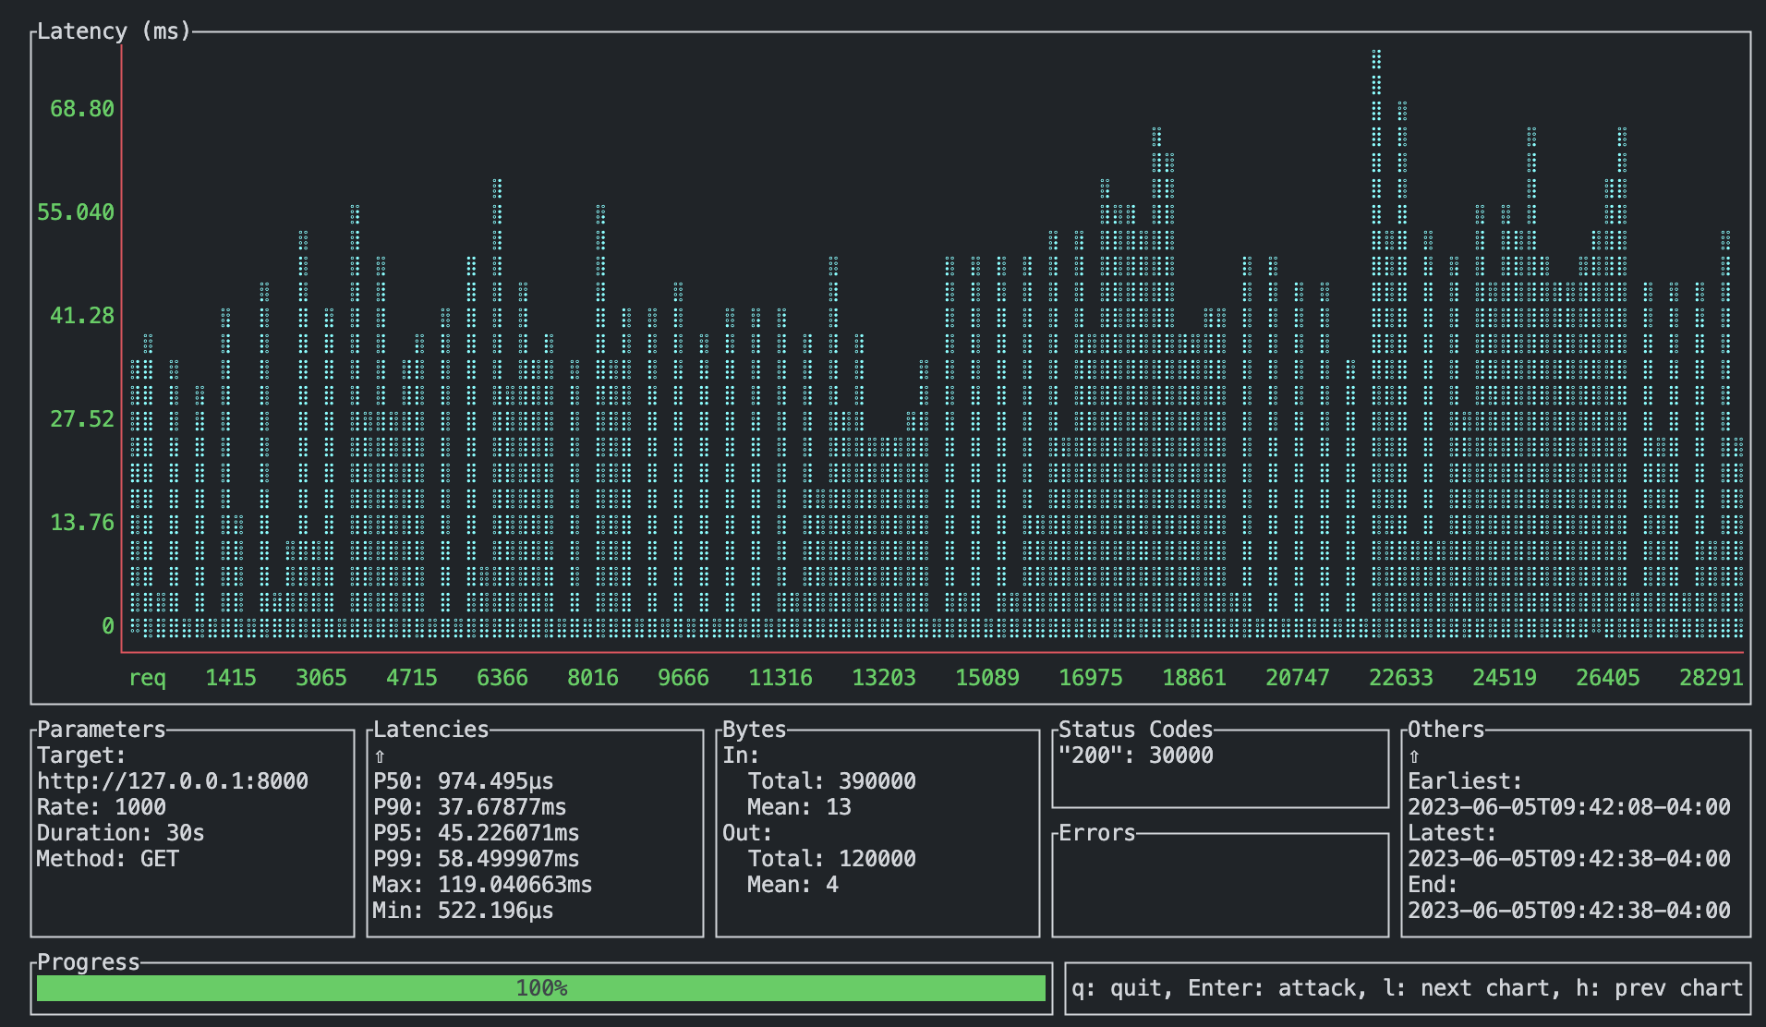Click the x-axis tick 15089

click(987, 678)
